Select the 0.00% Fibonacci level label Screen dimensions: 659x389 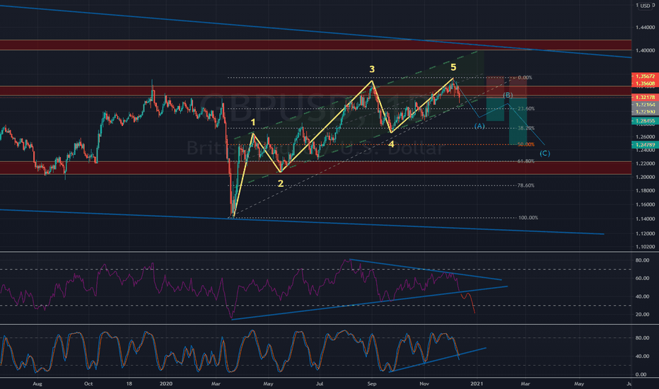(x=525, y=78)
